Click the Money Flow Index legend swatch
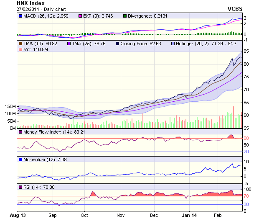The height and width of the screenshot is (224, 259). pos(20,132)
